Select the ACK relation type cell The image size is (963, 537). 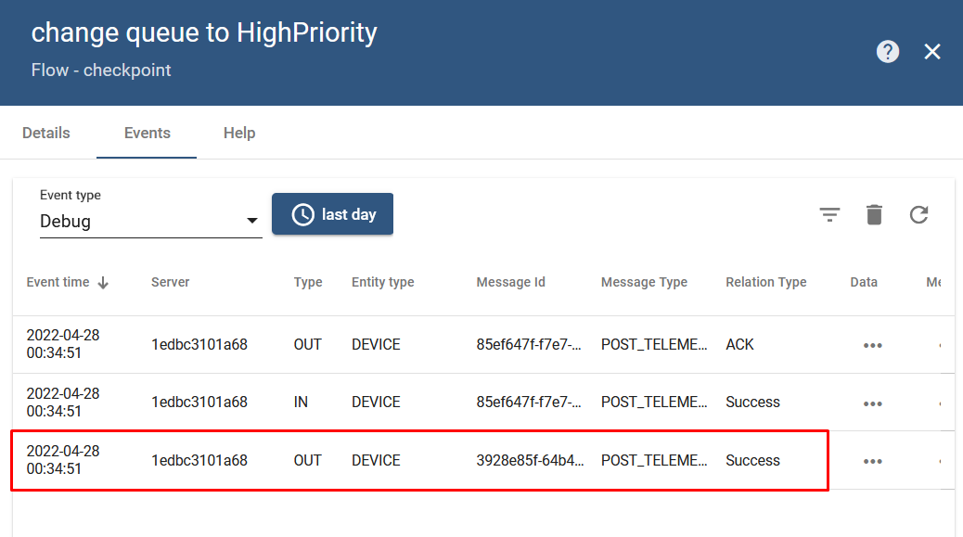click(739, 344)
